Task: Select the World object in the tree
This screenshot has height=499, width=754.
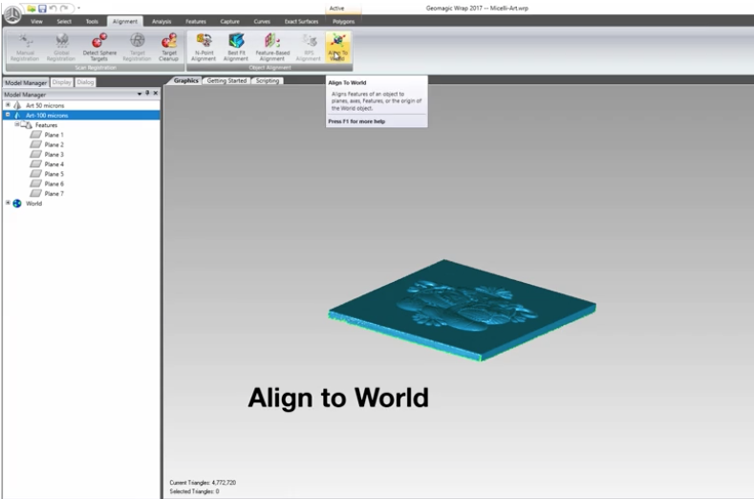Action: pyautogui.click(x=33, y=204)
